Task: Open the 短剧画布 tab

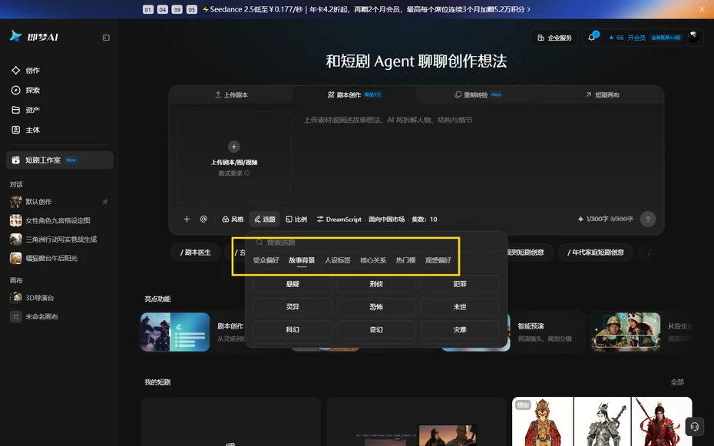Action: coord(602,94)
